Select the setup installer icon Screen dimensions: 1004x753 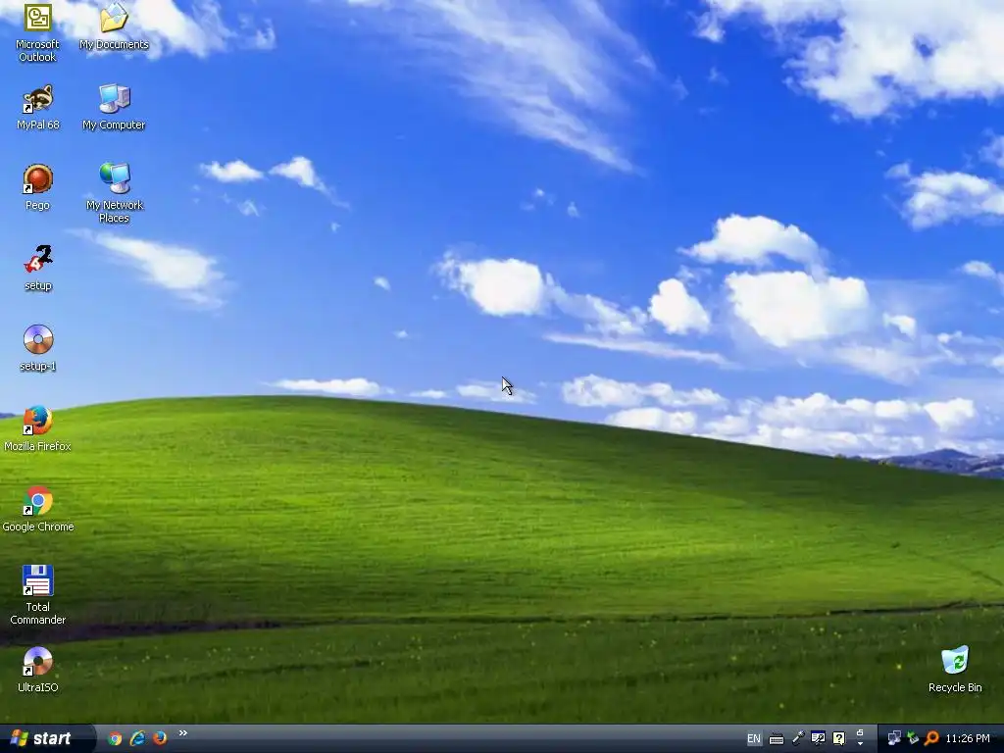[x=38, y=269]
